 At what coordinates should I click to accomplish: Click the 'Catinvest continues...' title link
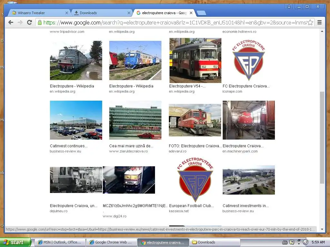tap(69, 146)
